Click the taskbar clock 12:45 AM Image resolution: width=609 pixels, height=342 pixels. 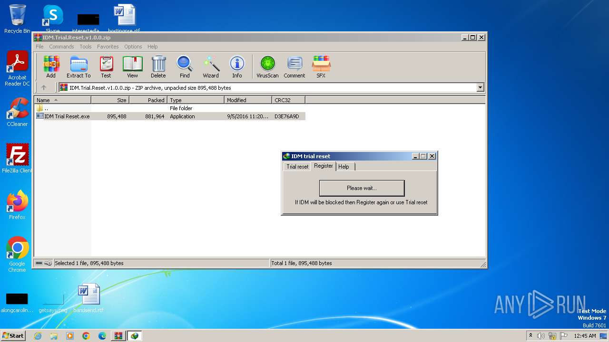585,336
